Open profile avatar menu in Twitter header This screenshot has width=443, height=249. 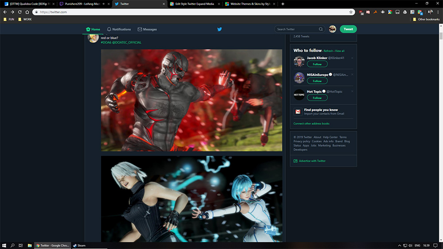(x=333, y=29)
